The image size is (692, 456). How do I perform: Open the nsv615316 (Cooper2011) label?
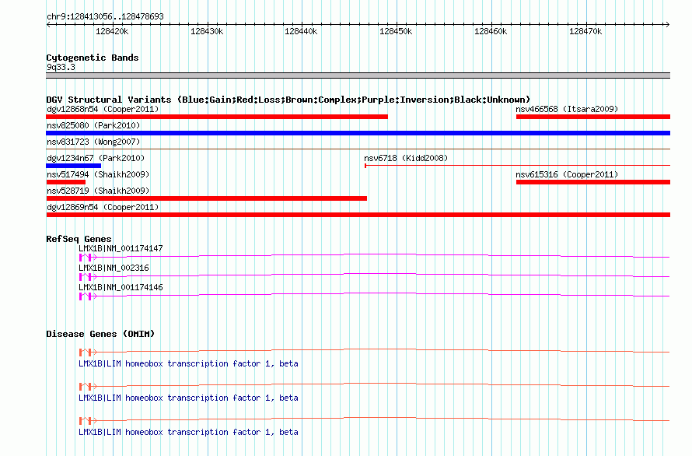(x=567, y=174)
